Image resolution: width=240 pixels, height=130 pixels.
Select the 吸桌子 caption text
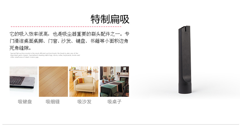pos(115,102)
